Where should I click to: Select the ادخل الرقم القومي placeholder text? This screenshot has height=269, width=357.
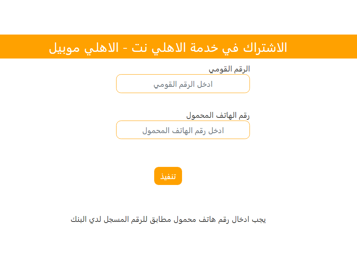(x=183, y=84)
